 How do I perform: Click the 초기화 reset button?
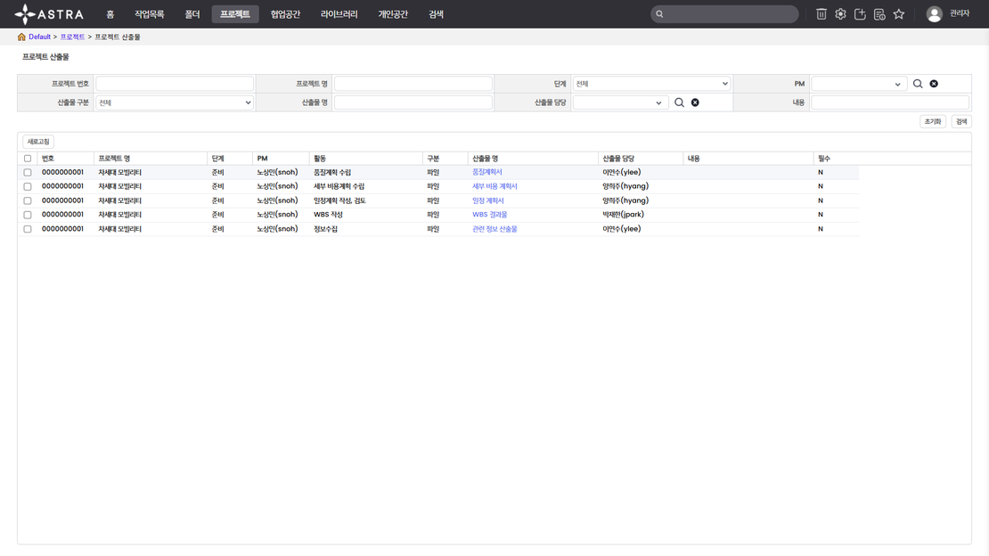click(932, 122)
